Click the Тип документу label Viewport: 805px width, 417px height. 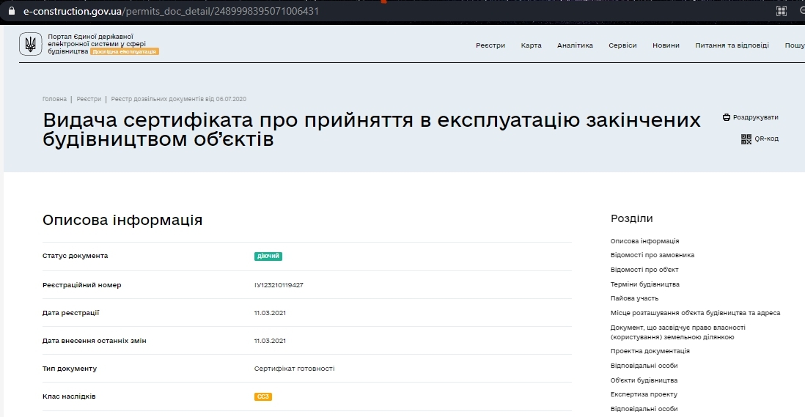70,369
